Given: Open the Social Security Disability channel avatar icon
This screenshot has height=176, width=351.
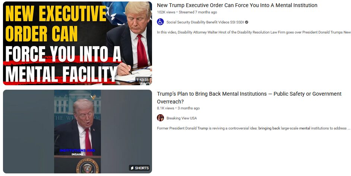Looking at the screenshot, I should [160, 22].
